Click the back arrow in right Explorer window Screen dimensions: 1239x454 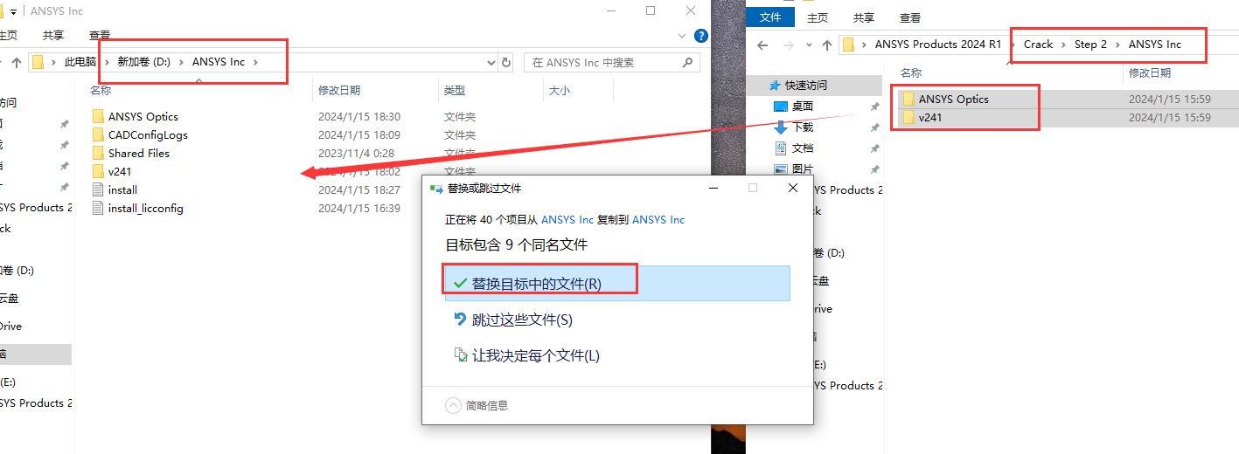(762, 45)
